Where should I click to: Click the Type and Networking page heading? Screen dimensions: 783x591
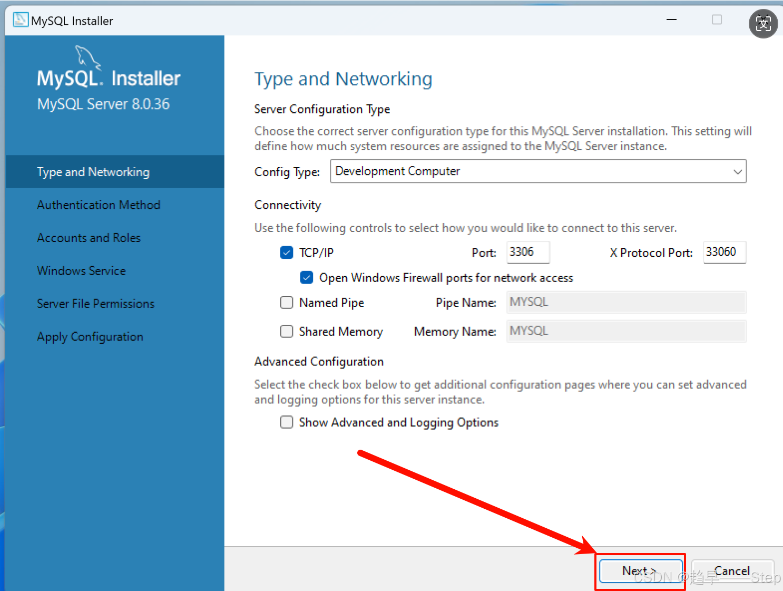343,79
